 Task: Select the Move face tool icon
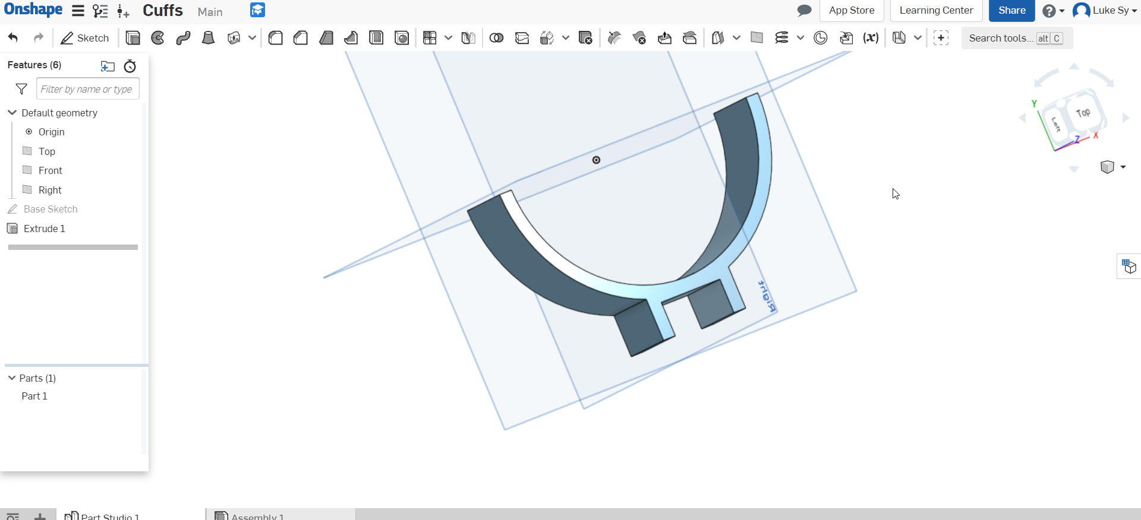(x=664, y=38)
